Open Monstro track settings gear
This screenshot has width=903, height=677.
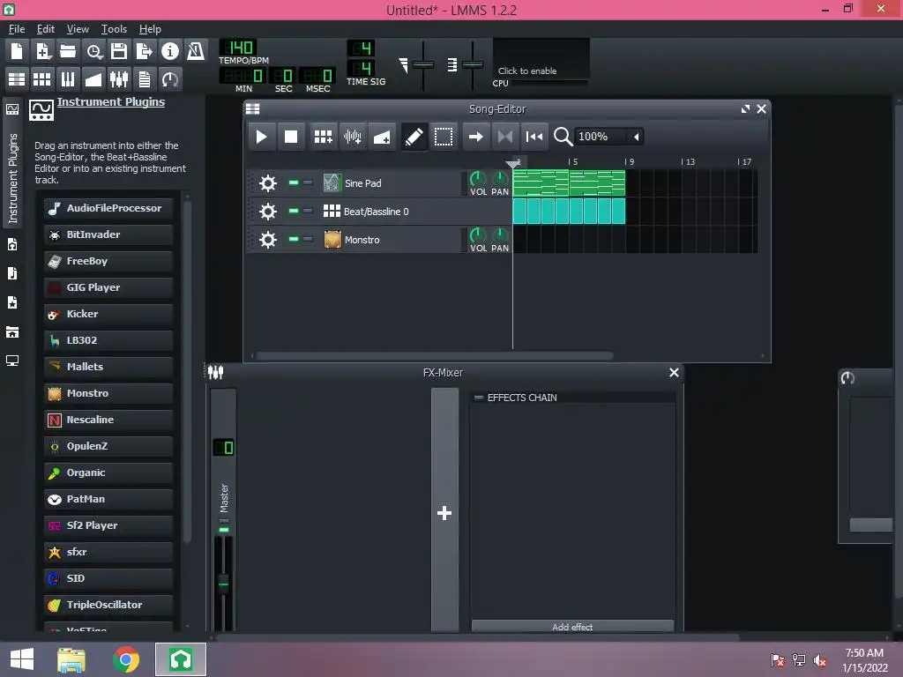pyautogui.click(x=268, y=240)
